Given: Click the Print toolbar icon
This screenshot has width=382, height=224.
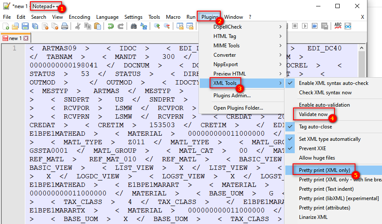Looking at the screenshot, I should coord(64,26).
